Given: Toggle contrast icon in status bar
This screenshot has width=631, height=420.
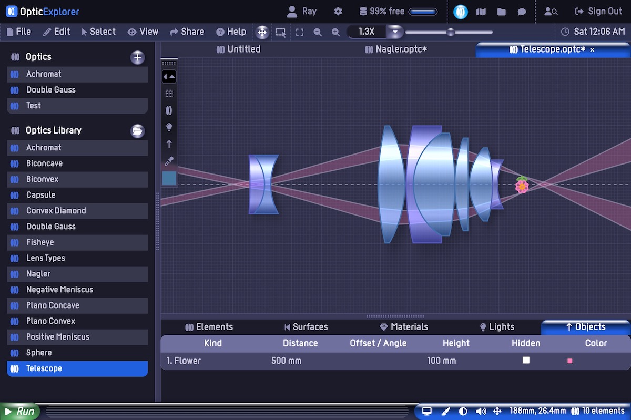Looking at the screenshot, I should 463,411.
